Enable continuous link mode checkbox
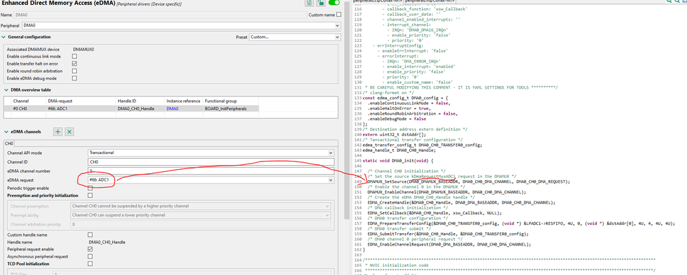The image size is (687, 275). 74,56
